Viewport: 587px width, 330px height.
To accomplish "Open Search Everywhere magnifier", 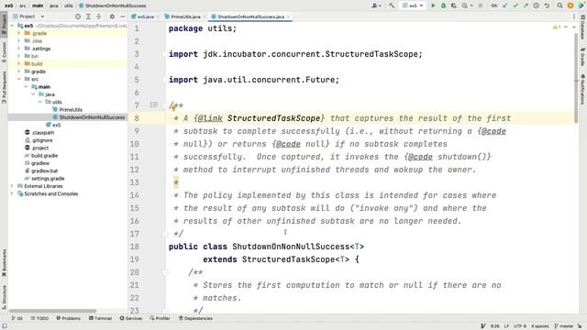I will coord(560,5).
